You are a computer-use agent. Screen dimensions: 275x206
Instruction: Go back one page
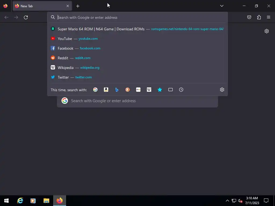[6, 17]
